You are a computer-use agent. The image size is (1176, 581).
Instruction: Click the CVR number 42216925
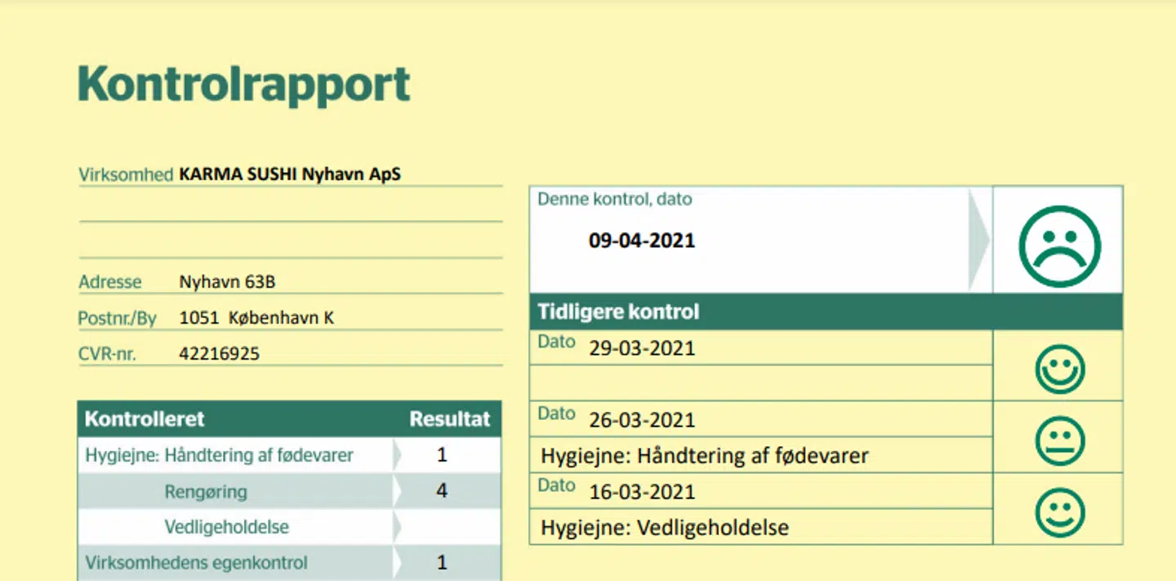[x=219, y=354]
